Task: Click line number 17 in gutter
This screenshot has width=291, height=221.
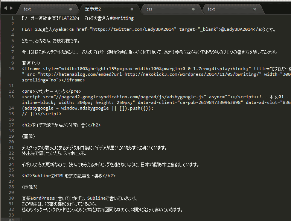Action: [x=11, y=125]
